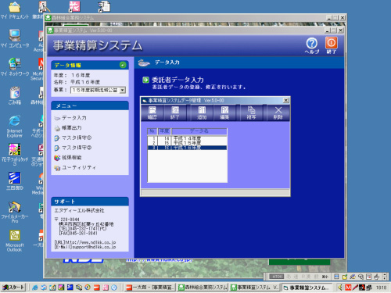The image size is (391, 293).
Task: Close the データ管理 dialog with its X button
Action: click(286, 100)
